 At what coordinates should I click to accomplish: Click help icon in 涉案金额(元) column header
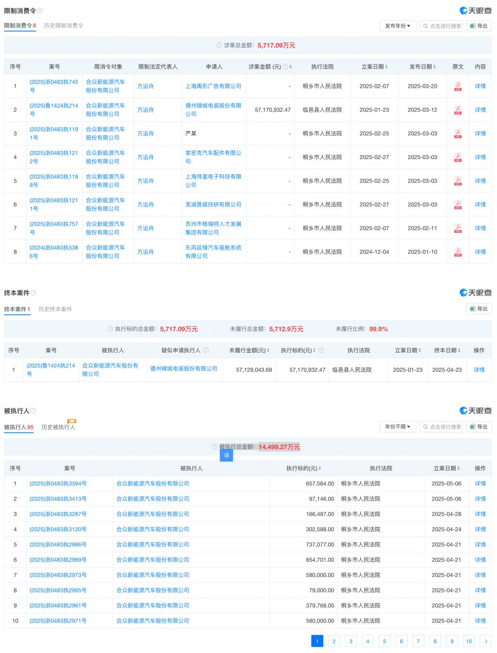click(x=285, y=66)
